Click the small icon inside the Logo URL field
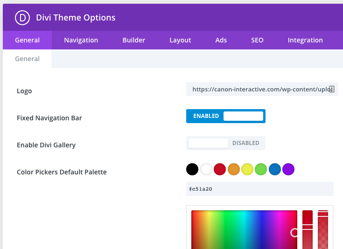 pyautogui.click(x=332, y=89)
